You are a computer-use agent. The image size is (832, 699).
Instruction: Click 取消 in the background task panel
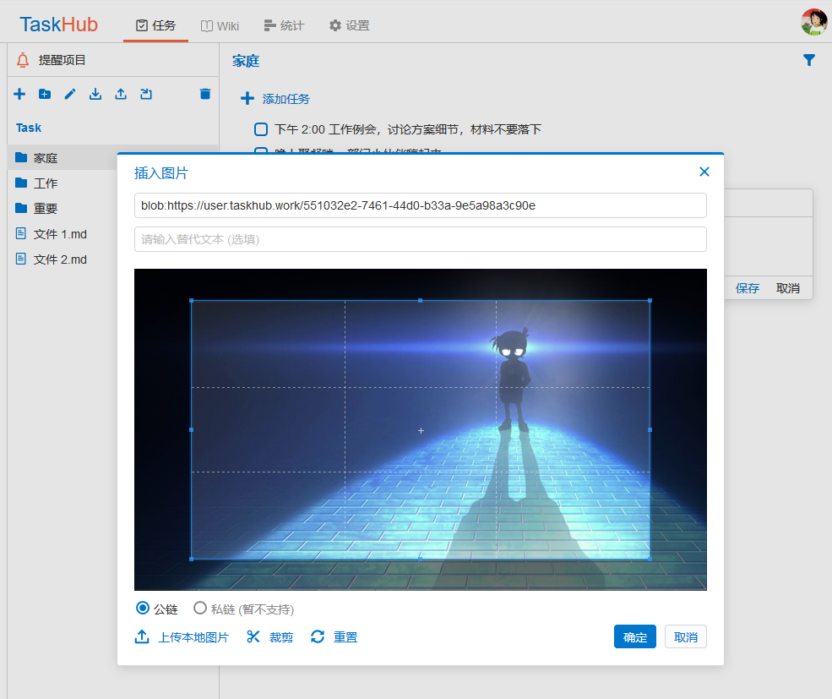[787, 288]
